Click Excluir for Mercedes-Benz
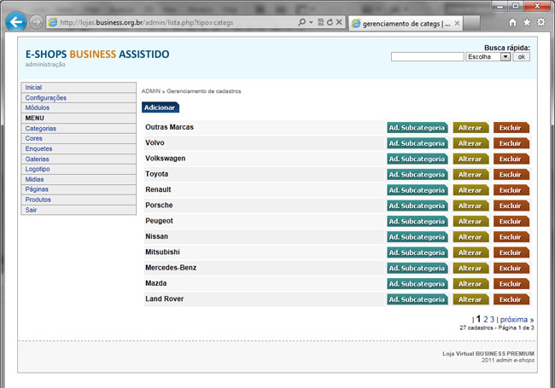The width and height of the screenshot is (555, 388). (x=511, y=268)
